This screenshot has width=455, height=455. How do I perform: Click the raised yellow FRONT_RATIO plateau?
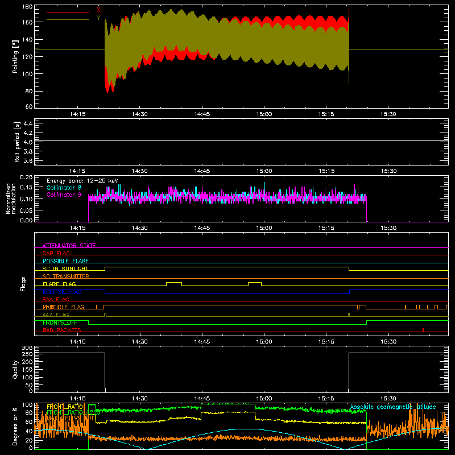pos(228,412)
